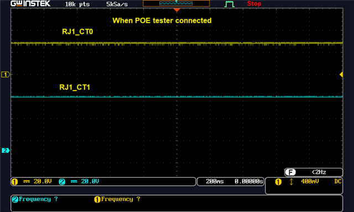The height and width of the screenshot is (212, 354).
Task: Click the '5kSa/s' sample rate
Action: pos(117,4)
